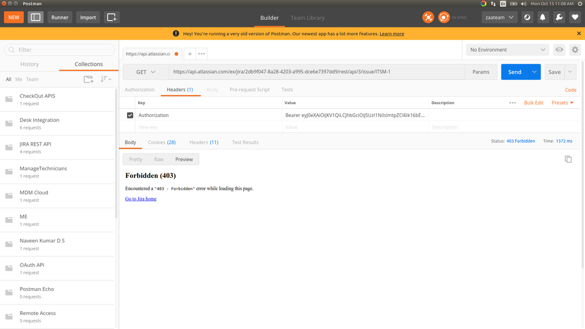
Task: Open the headers table column options ellipsis
Action: click(x=512, y=103)
